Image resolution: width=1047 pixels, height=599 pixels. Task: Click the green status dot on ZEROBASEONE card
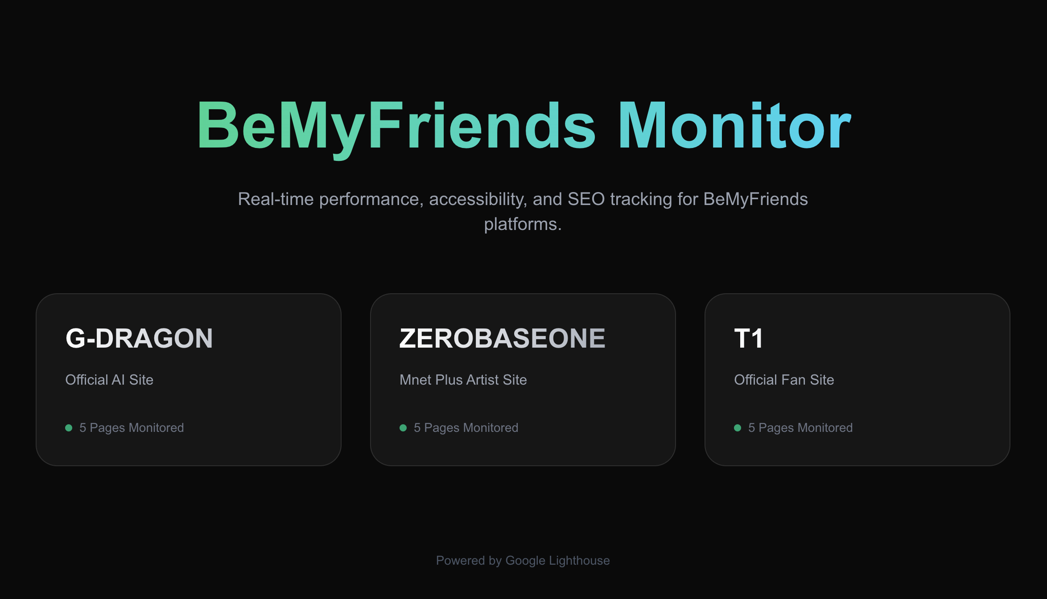pos(403,428)
